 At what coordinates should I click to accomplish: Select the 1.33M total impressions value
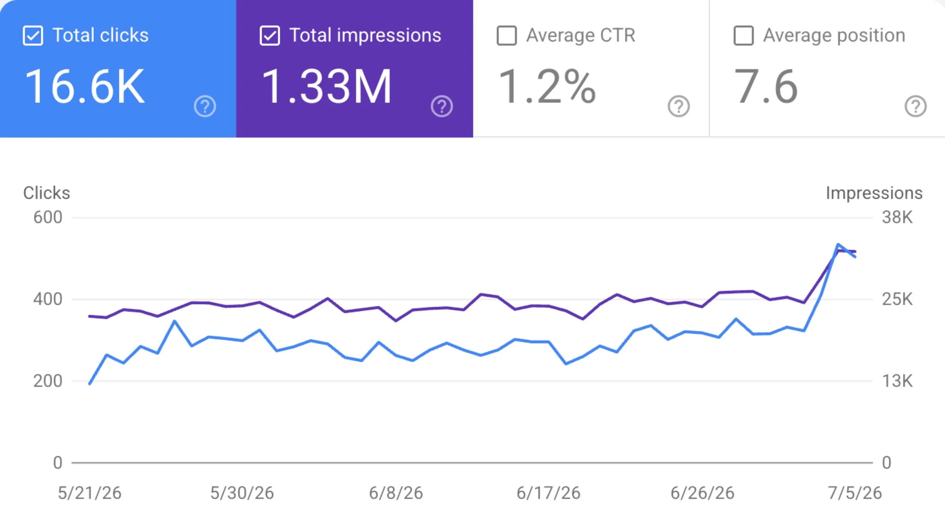coord(326,87)
